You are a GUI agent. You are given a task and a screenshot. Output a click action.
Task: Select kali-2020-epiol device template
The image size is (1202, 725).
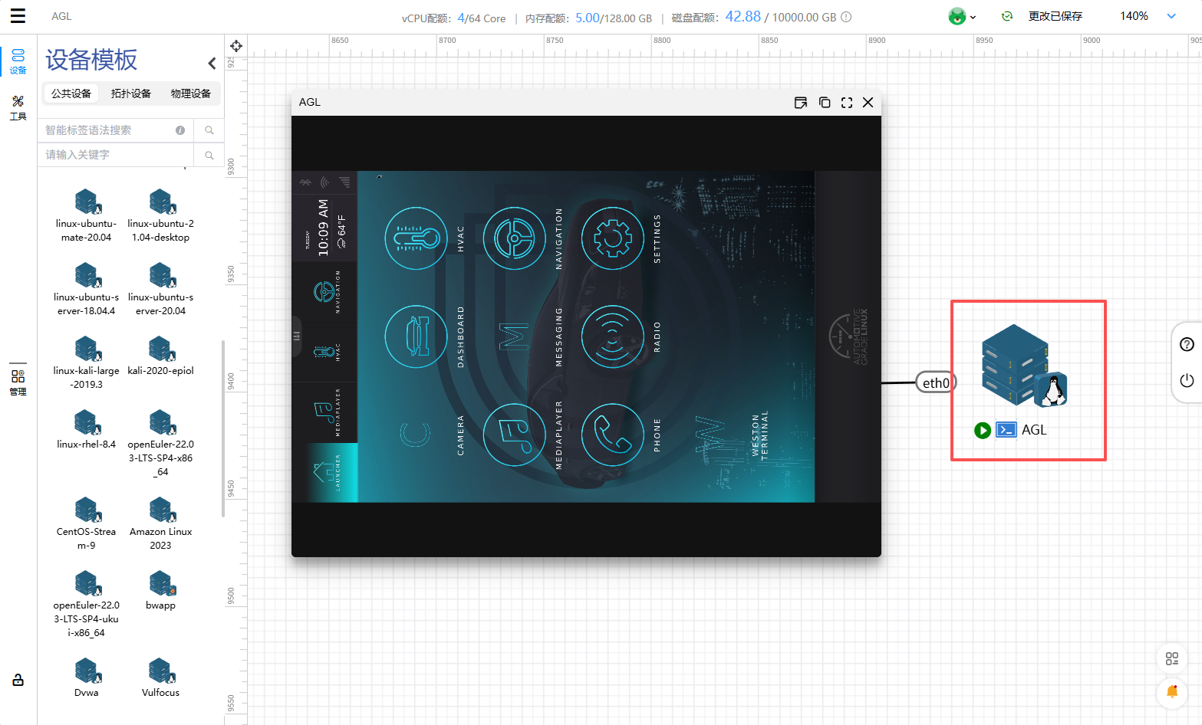[160, 356]
